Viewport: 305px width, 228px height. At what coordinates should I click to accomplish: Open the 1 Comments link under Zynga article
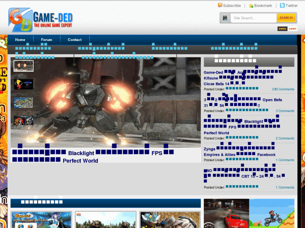coord(285,160)
